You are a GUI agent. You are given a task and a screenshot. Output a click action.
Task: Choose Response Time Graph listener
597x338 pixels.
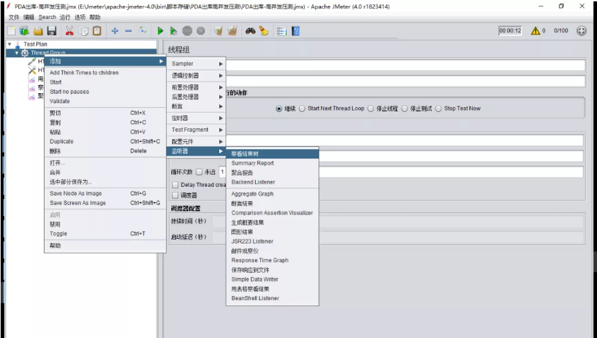click(273, 260)
